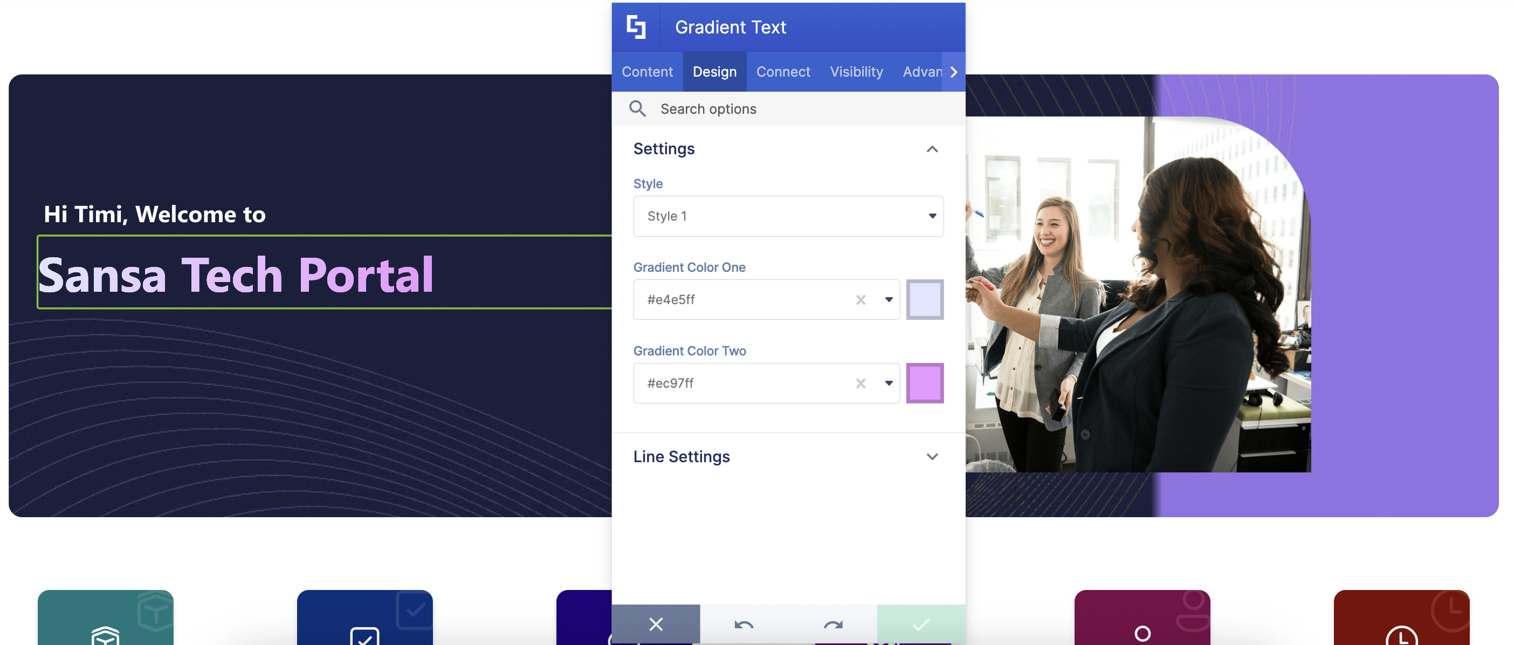The height and width of the screenshot is (645, 1514).
Task: Click the undo arrow icon
Action: (744, 625)
